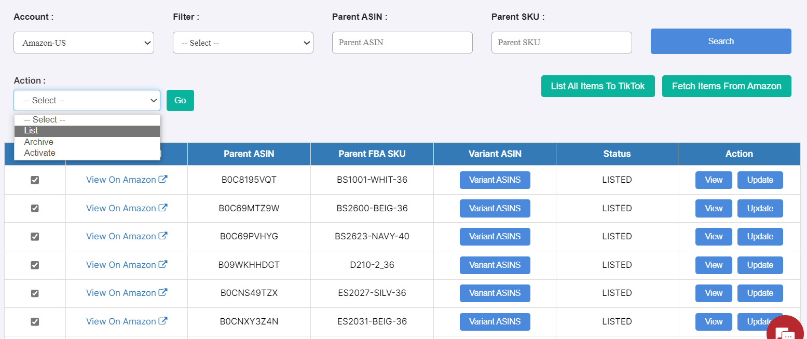Choose Activate from the Action options
Image resolution: width=807 pixels, height=339 pixels.
(x=87, y=153)
